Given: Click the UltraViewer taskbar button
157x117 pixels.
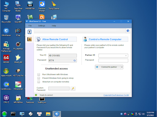Looking at the screenshot, I should 57,114.
